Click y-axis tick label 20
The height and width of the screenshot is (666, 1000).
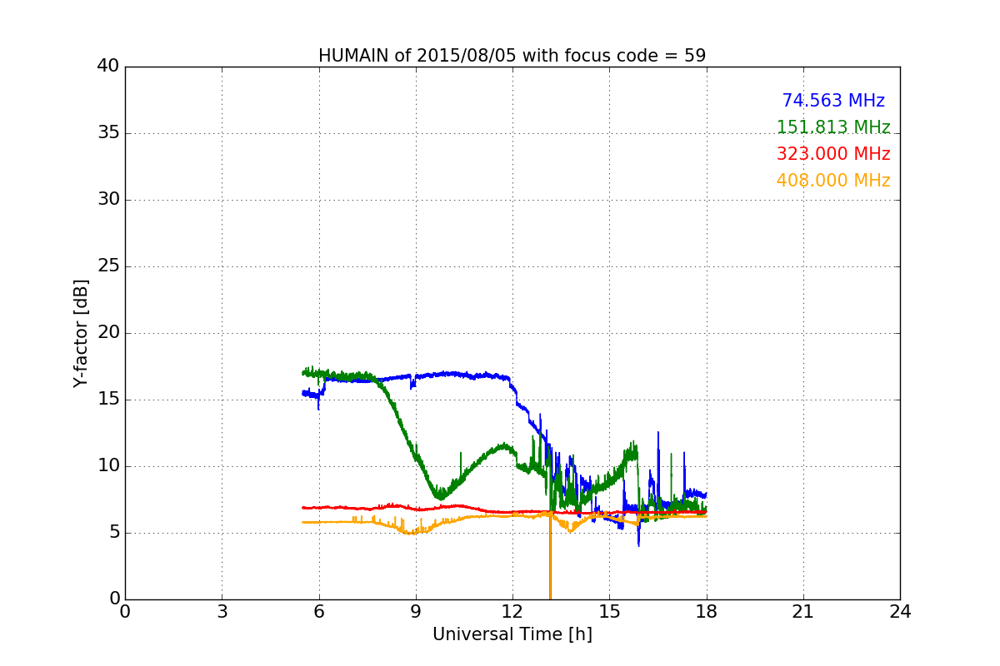click(x=107, y=333)
